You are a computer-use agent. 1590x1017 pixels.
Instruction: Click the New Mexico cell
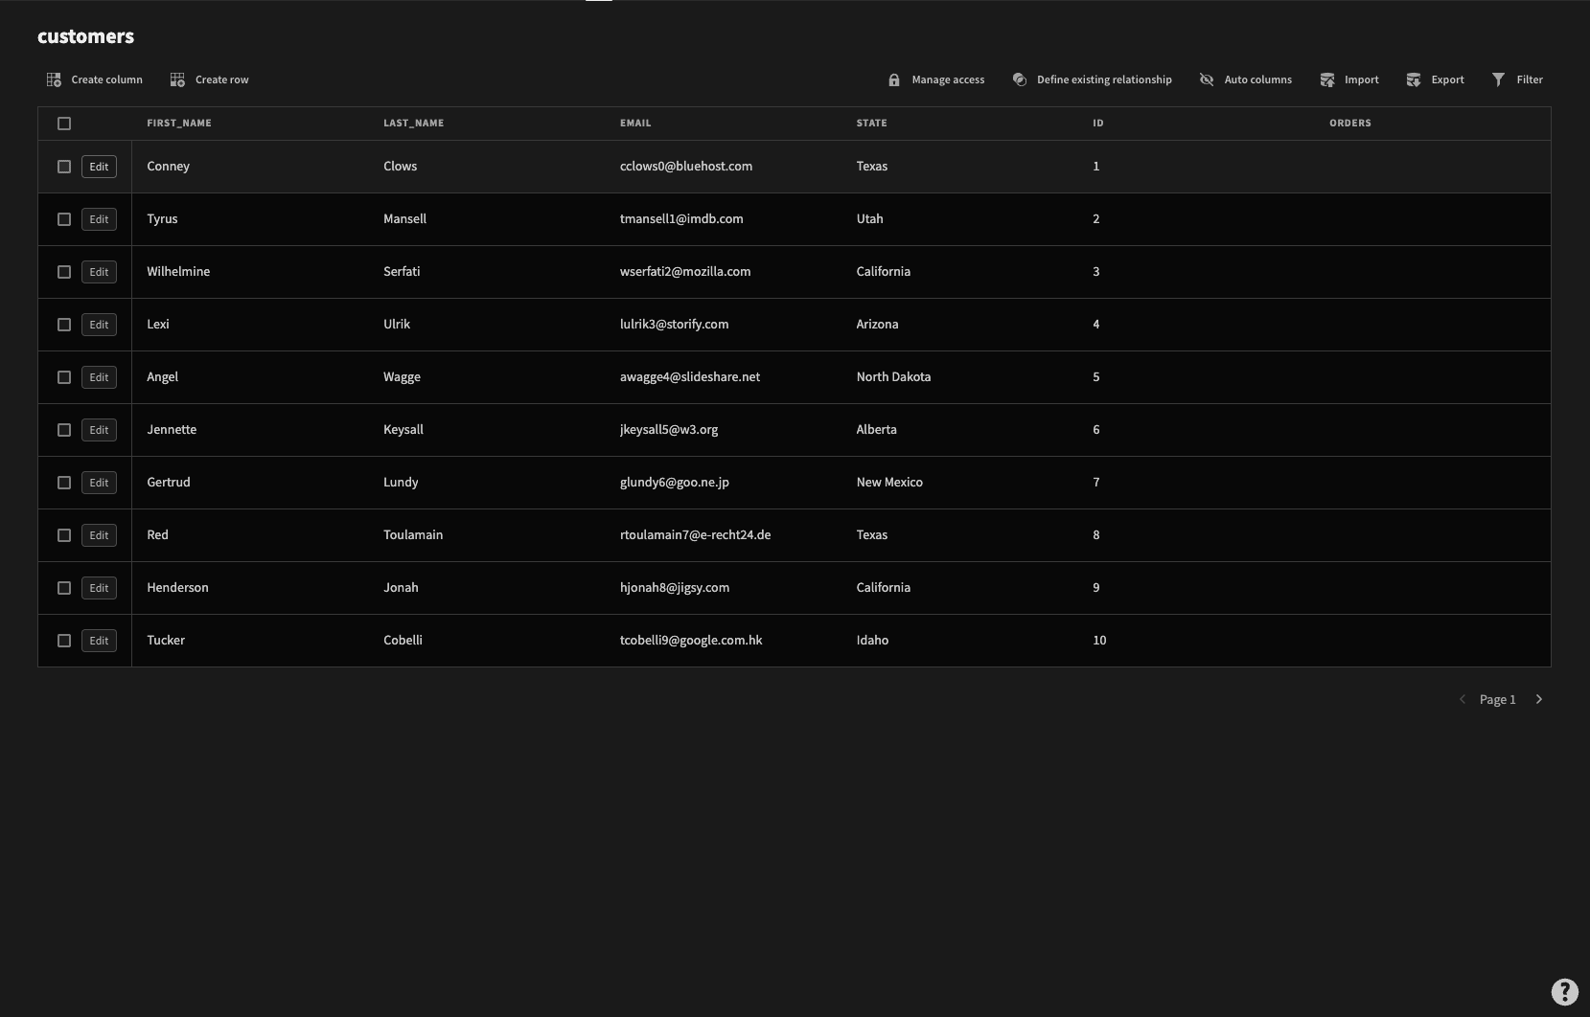pos(889,482)
